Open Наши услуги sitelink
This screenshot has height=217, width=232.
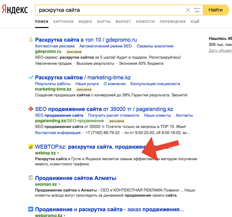pyautogui.click(x=87, y=84)
